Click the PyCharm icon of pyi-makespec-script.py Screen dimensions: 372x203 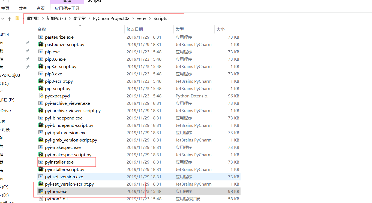tap(41, 155)
